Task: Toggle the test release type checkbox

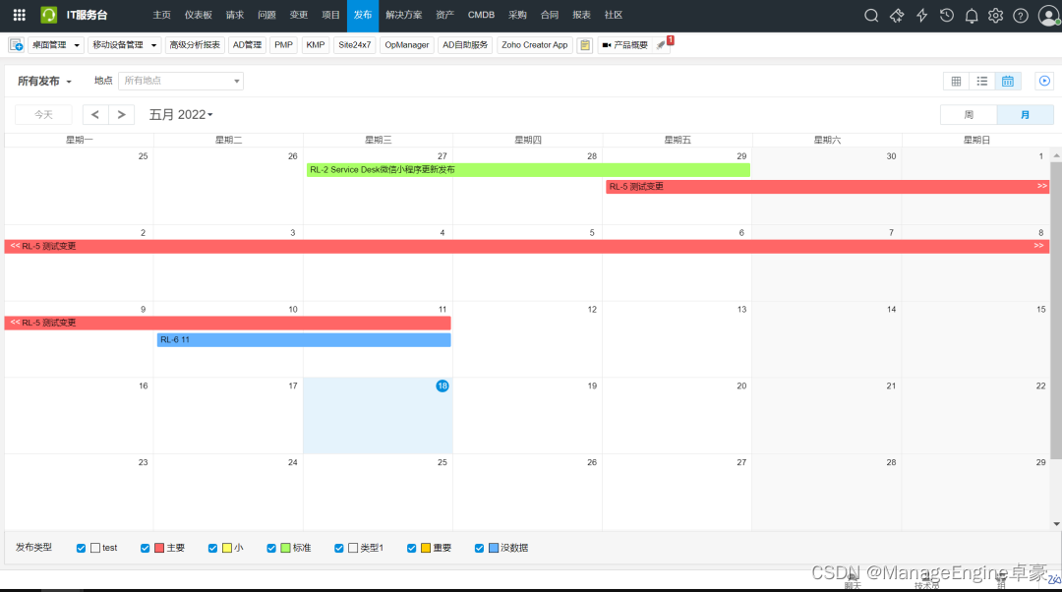Action: 81,548
